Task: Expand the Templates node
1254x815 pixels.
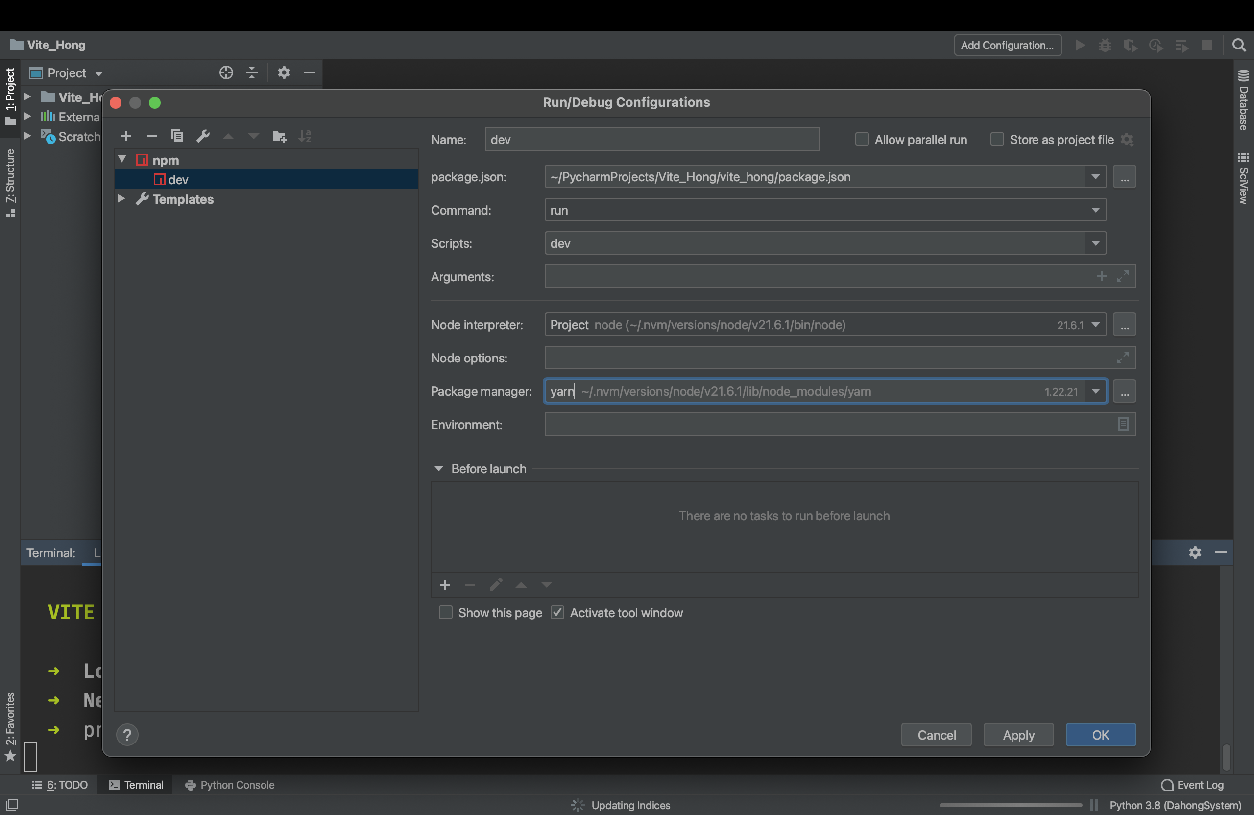Action: (121, 199)
